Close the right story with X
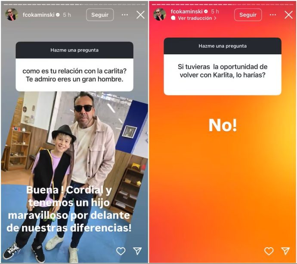Screen dimensions: 297x264 pos(288,15)
